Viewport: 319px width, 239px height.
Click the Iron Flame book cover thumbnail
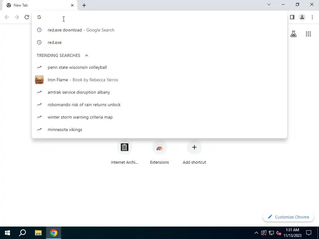39,80
